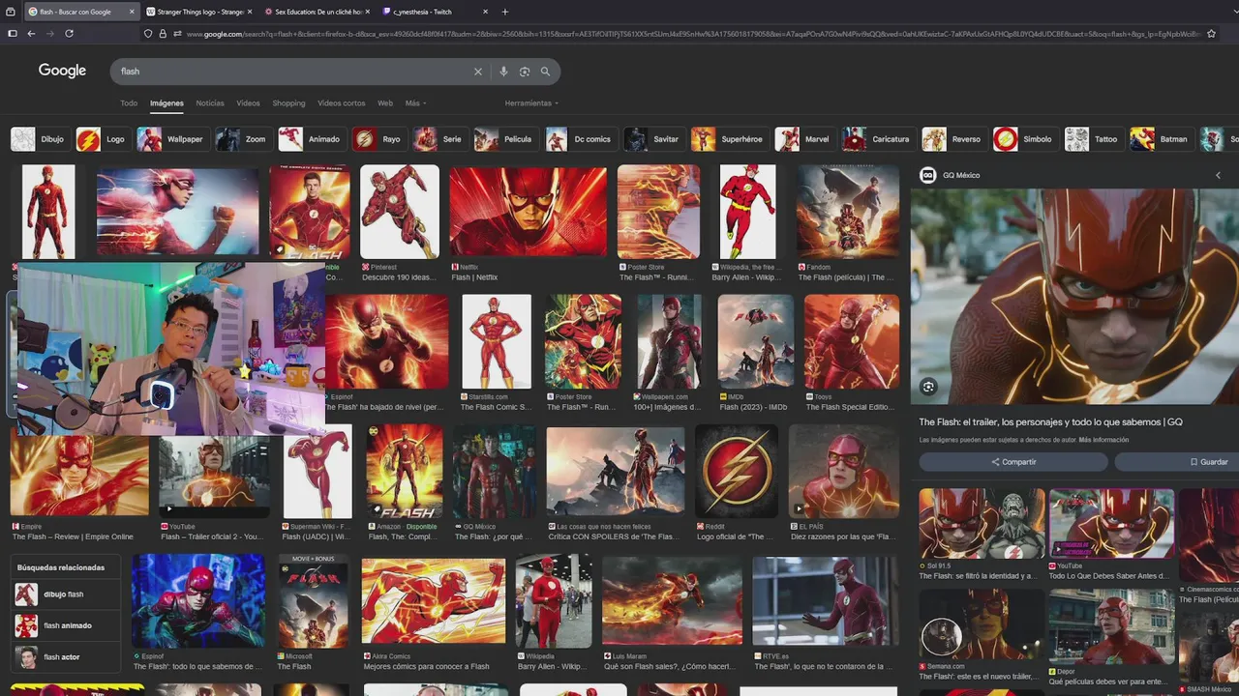Close the GQ México preview panel arrow
Screen dimensions: 1239x696
click(x=1218, y=175)
